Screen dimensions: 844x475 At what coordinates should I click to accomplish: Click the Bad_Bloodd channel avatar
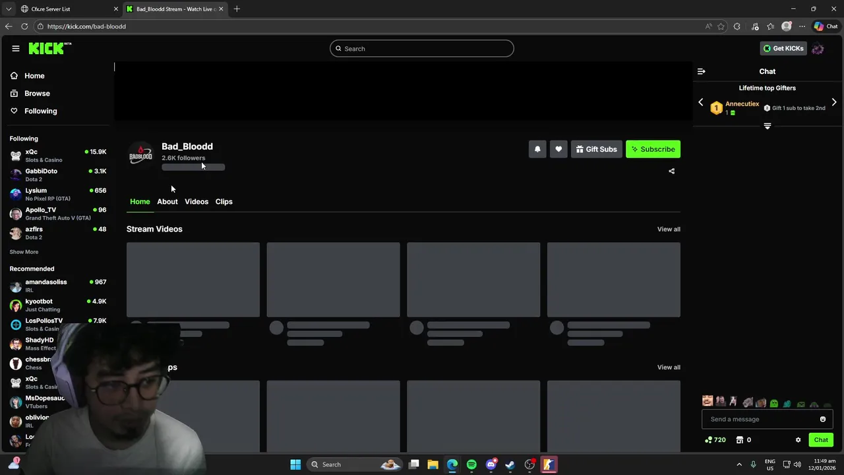pos(140,154)
